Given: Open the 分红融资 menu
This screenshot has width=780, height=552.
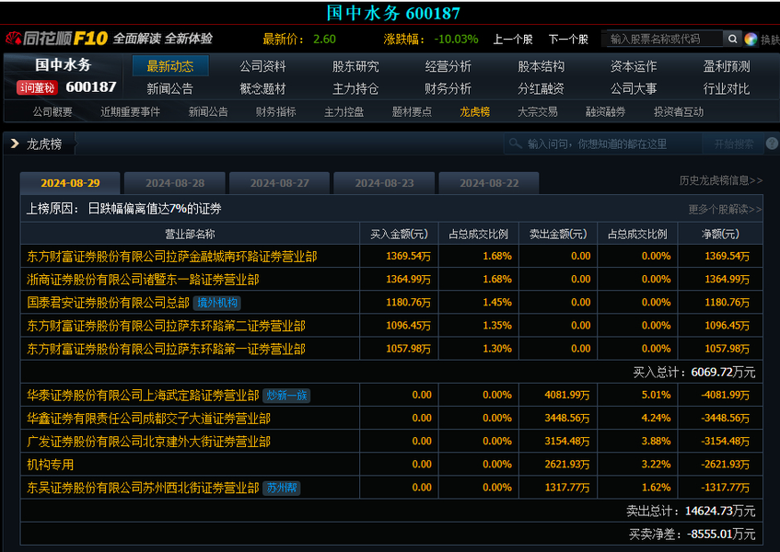Looking at the screenshot, I should point(541,89).
